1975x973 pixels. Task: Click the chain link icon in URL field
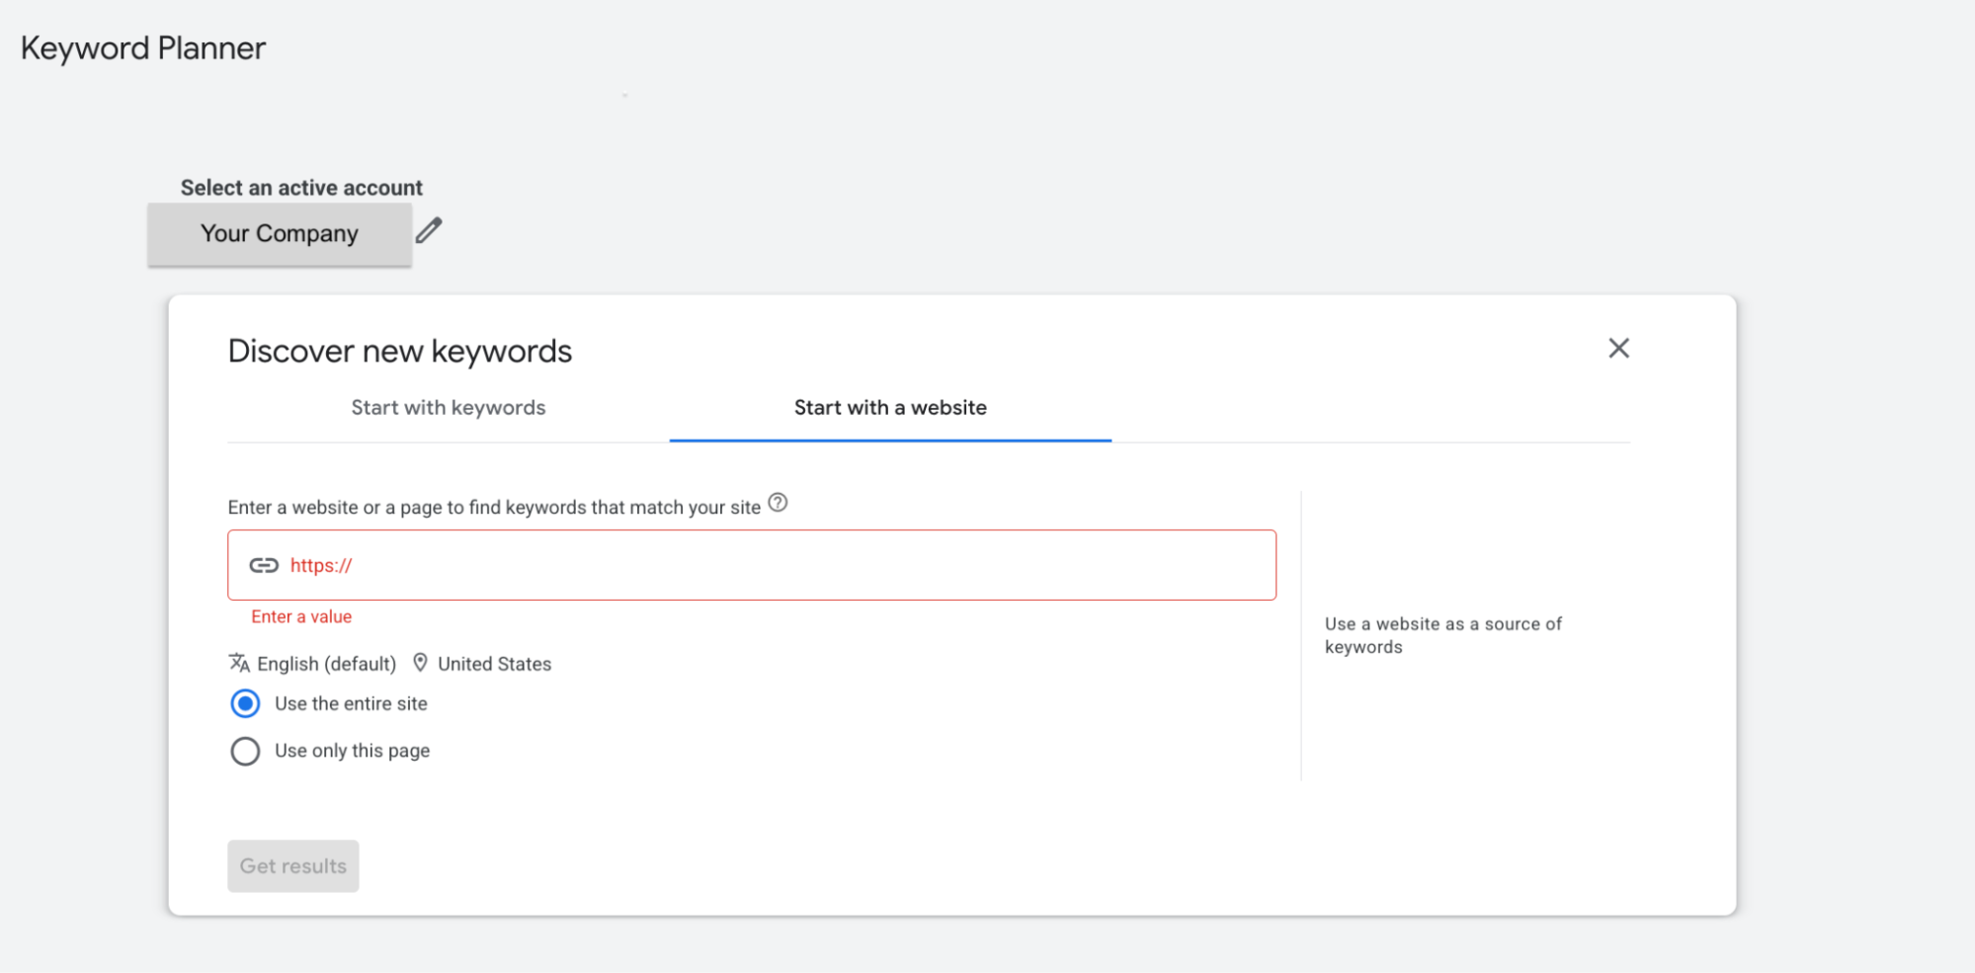pyautogui.click(x=263, y=565)
